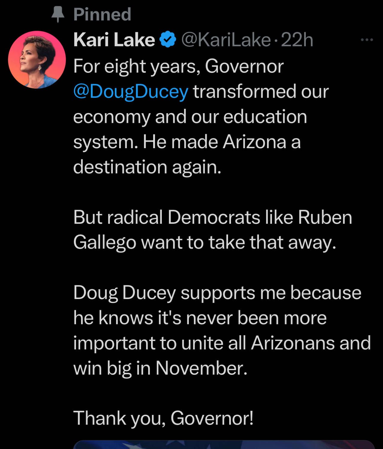Click 'Gallego want to take that away.'
This screenshot has width=383, height=449.
205,242
